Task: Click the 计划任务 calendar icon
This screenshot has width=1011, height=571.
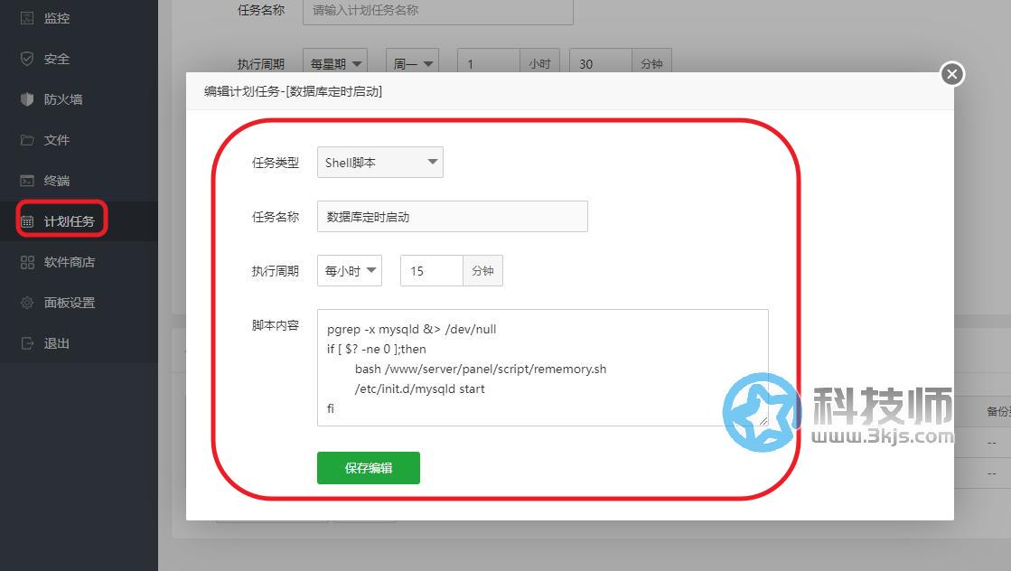Action: coord(27,221)
